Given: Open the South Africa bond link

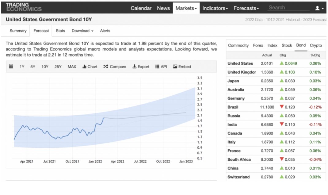Looking at the screenshot, I should tap(239, 159).
